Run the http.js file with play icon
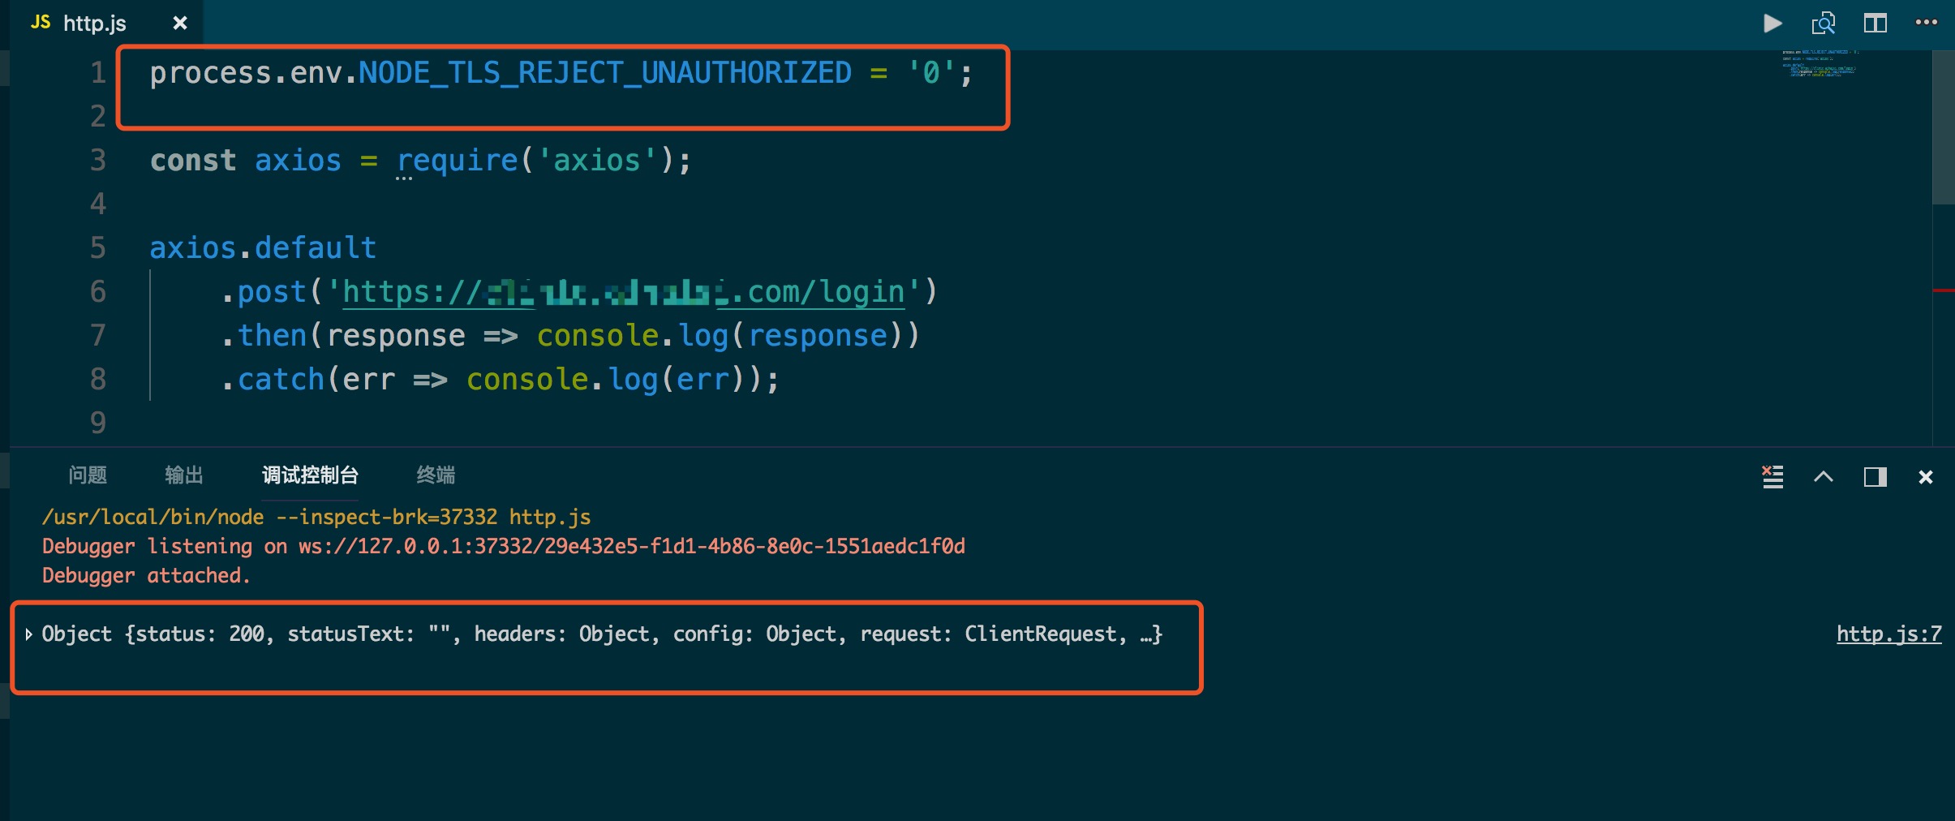The height and width of the screenshot is (821, 1955). pyautogui.click(x=1773, y=24)
